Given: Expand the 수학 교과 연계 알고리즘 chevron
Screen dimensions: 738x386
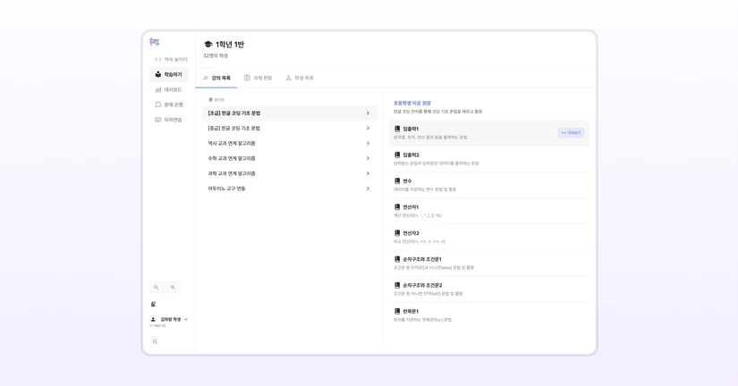Looking at the screenshot, I should pos(368,158).
